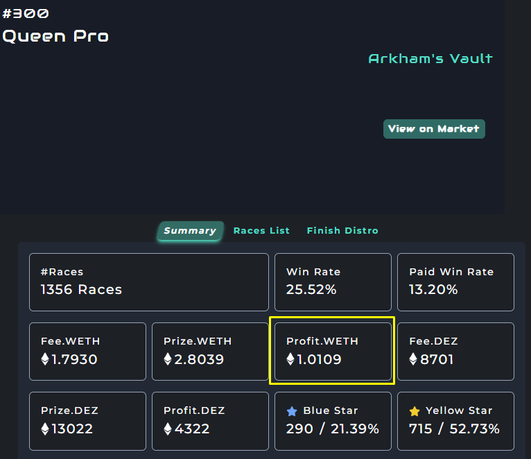Image resolution: width=531 pixels, height=459 pixels.
Task: Select the Fee.DEZ value 8701
Action: coord(437,359)
